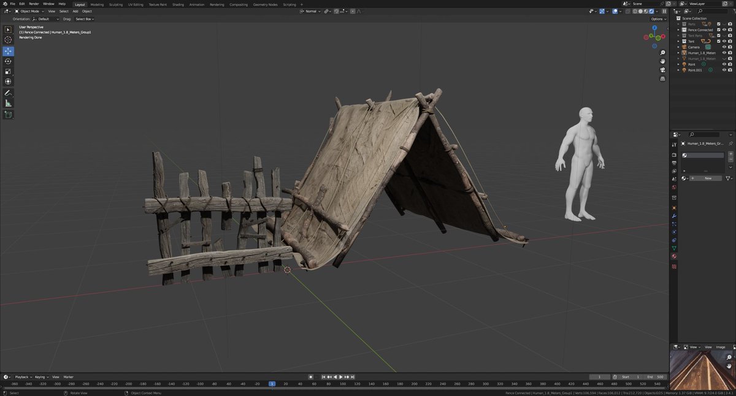The width and height of the screenshot is (736, 396).
Task: Activate the Move tool
Action: pos(9,51)
